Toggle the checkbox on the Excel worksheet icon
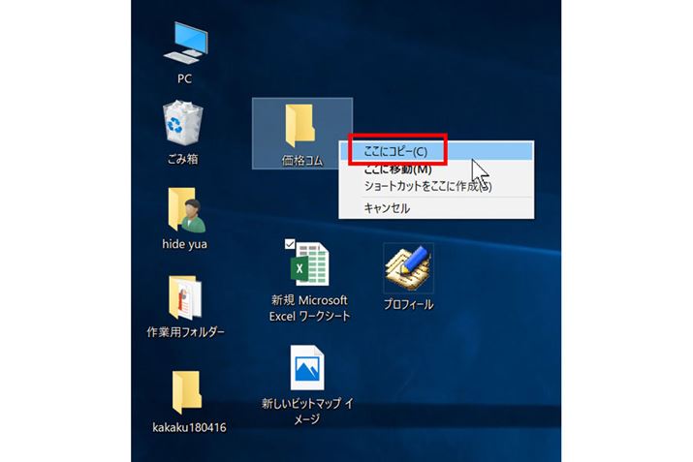The image size is (693, 462). coord(290,244)
